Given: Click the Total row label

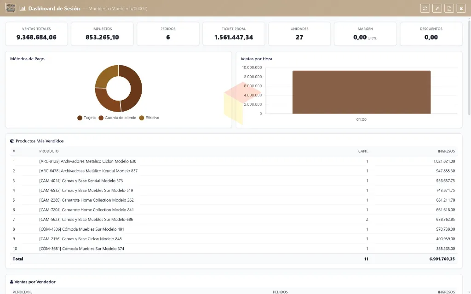Looking at the screenshot, I should coord(18,259).
